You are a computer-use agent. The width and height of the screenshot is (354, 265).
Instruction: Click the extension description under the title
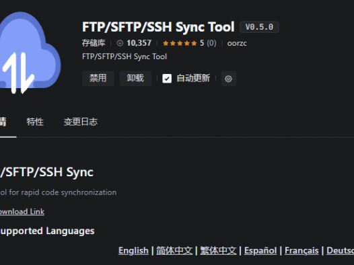pyautogui.click(x=125, y=56)
